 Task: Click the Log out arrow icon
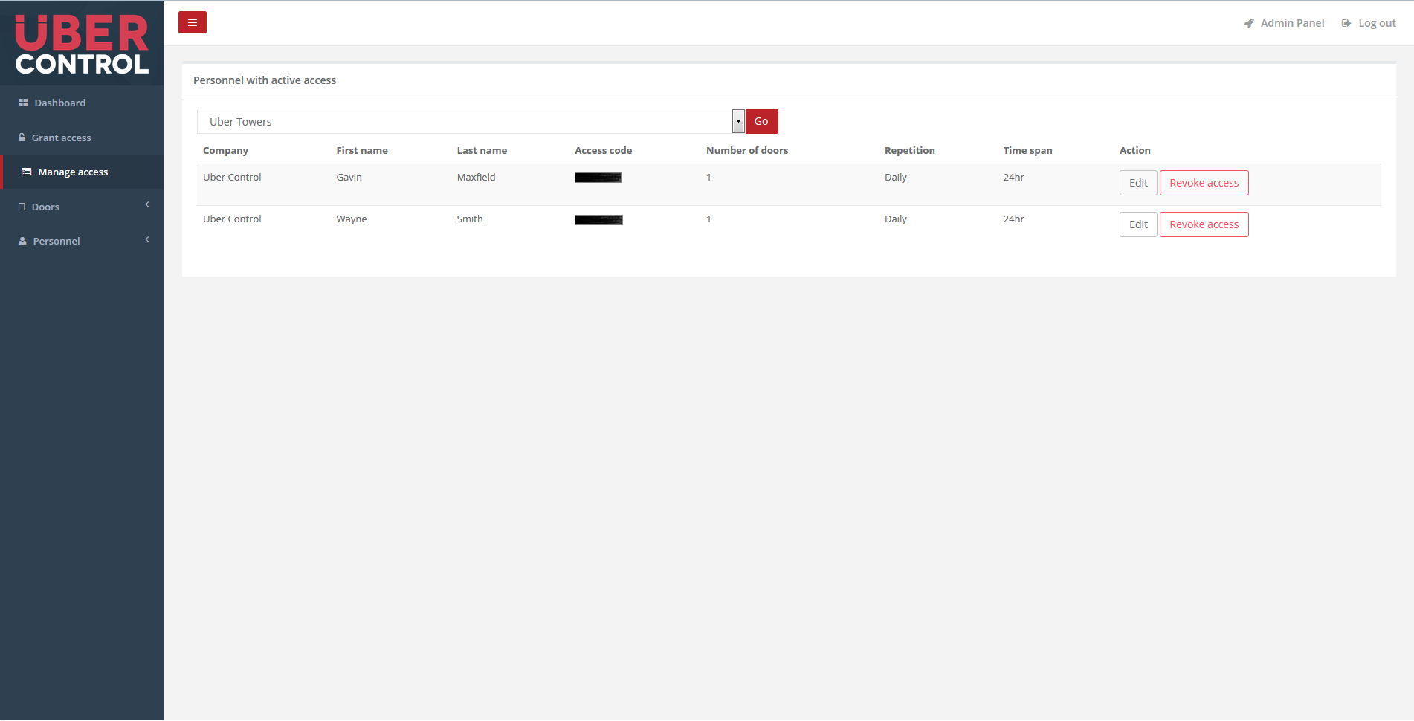[1346, 23]
